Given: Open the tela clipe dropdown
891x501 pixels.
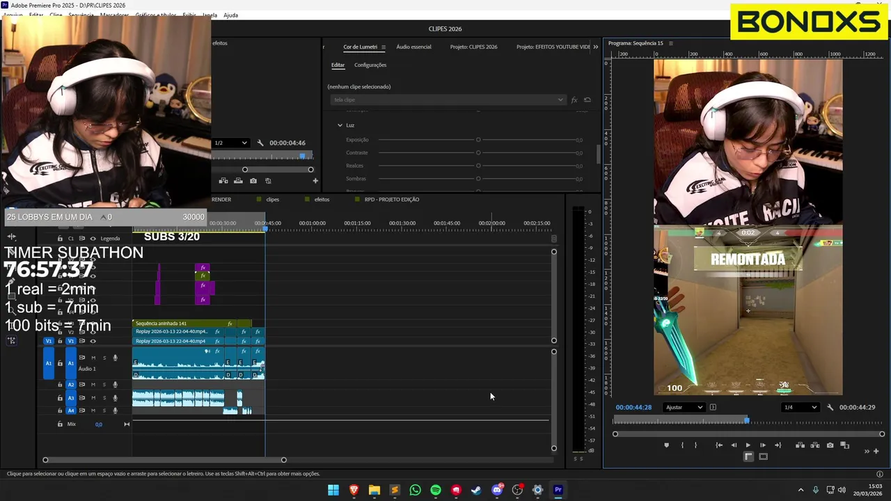Looking at the screenshot, I should click(x=448, y=100).
